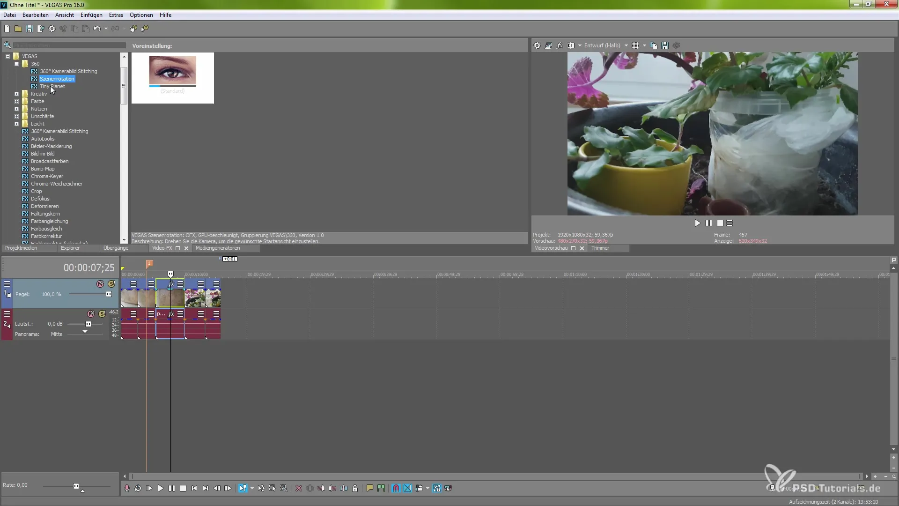This screenshot has height=506, width=899.
Task: Open the render/export icon in the toolbar
Action: 41,29
